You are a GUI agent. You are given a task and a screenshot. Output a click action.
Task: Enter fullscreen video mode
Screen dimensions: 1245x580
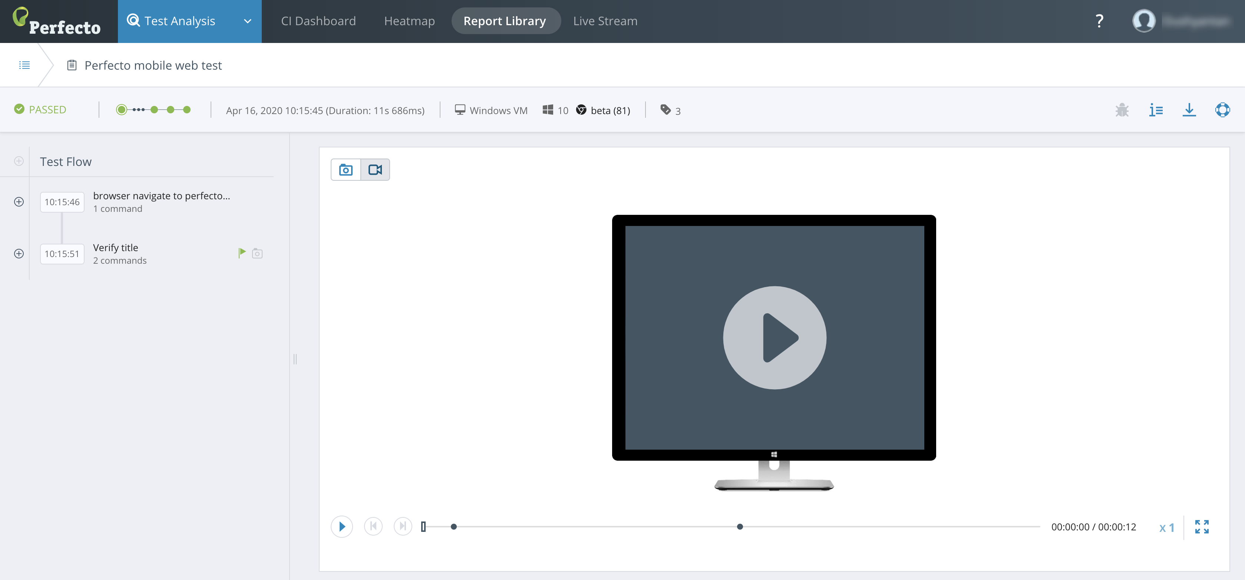[x=1202, y=527]
